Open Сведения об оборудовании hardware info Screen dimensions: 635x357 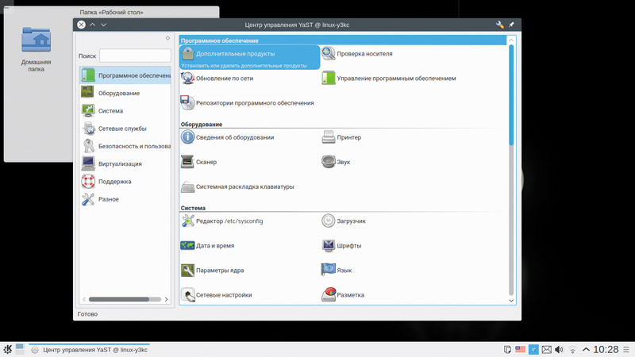coord(227,137)
